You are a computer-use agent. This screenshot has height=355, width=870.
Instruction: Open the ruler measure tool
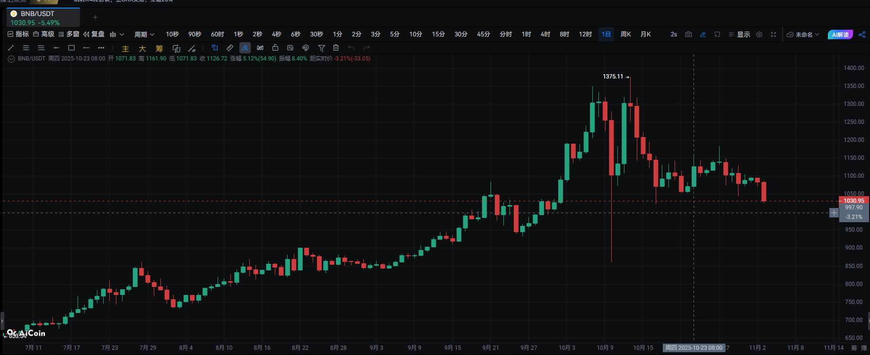pyautogui.click(x=230, y=48)
